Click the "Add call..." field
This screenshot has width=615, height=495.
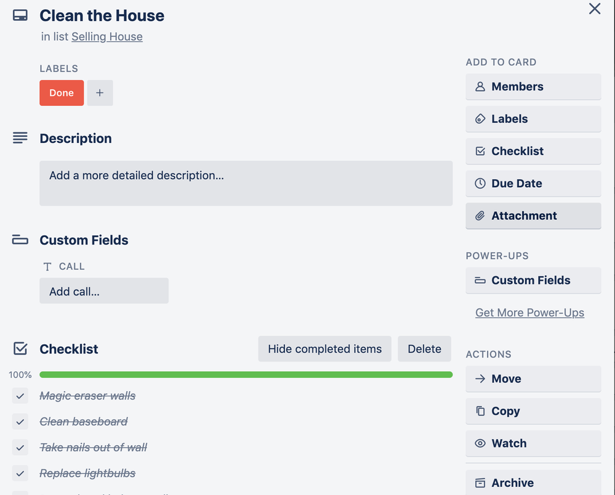click(103, 291)
